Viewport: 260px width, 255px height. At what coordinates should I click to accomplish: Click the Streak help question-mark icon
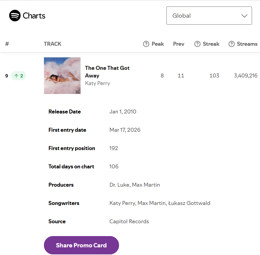[x=197, y=44]
